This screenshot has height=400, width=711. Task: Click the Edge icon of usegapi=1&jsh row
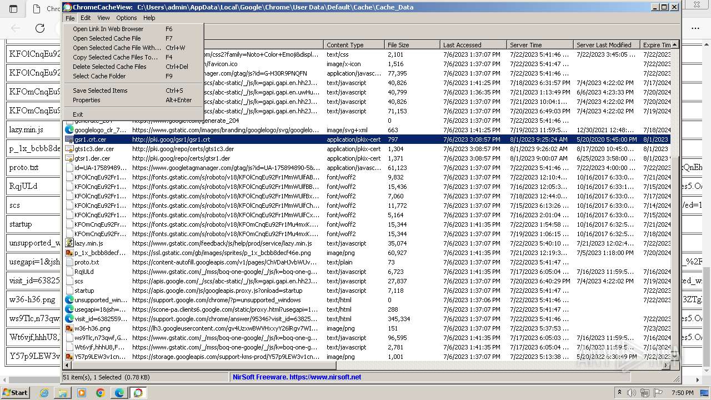coord(69,309)
